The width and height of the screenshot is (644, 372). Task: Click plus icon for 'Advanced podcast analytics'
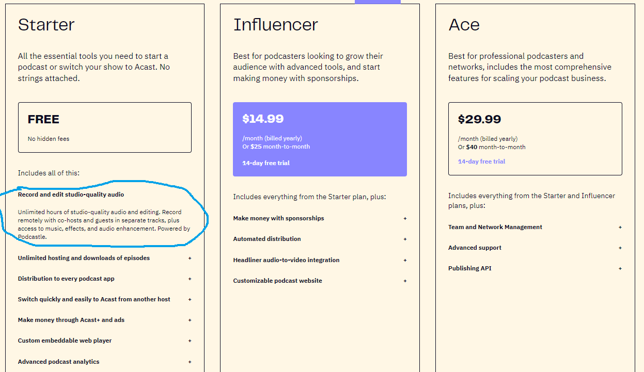tap(190, 362)
